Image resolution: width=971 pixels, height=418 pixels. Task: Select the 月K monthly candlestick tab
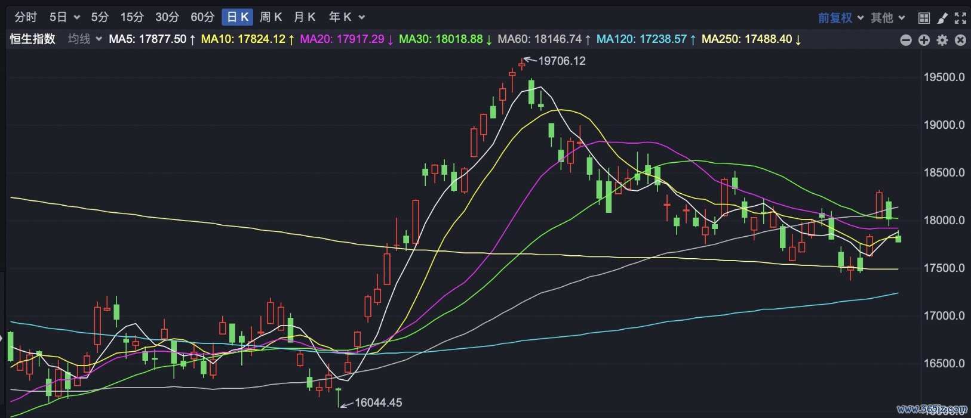pos(305,17)
